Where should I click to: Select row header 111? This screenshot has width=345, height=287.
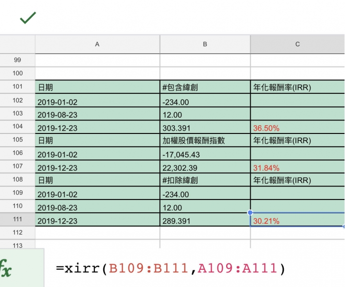point(17,220)
